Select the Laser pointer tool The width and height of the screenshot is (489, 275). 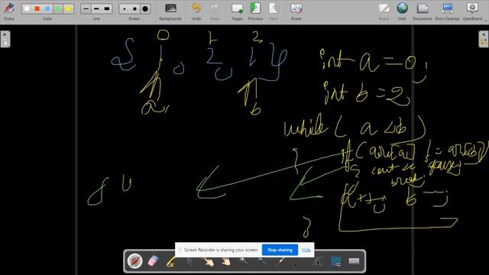[280, 261]
